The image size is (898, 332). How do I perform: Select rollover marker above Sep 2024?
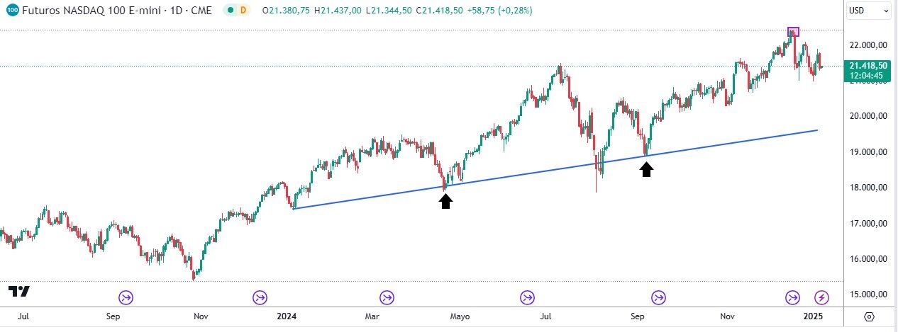(x=659, y=297)
